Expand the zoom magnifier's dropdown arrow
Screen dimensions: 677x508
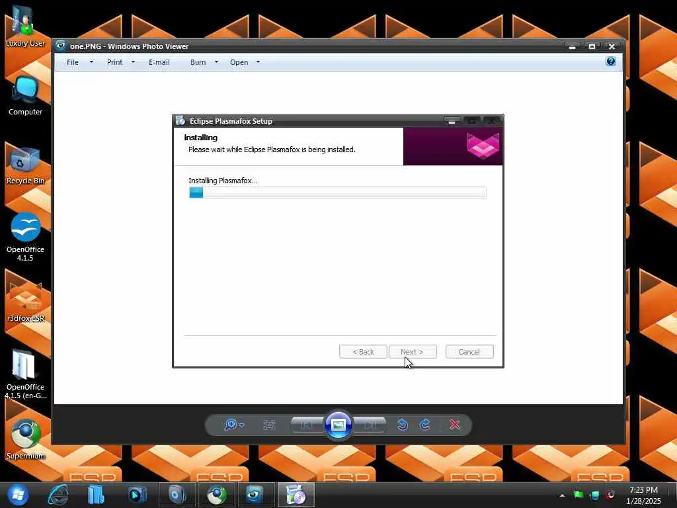242,425
